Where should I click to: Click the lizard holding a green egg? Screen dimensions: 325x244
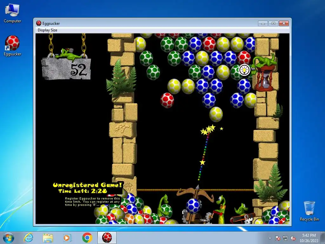[165, 206]
